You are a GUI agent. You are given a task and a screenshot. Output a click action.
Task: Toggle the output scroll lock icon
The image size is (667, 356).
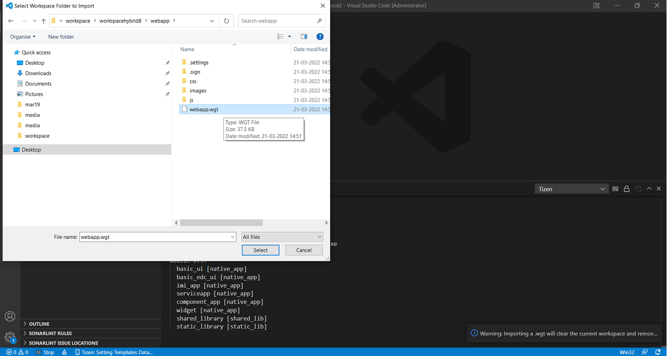627,189
